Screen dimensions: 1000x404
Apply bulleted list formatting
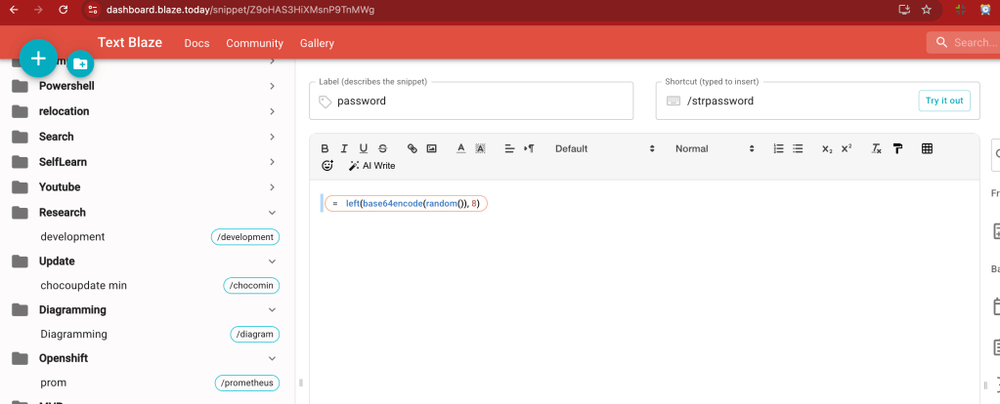(x=798, y=148)
